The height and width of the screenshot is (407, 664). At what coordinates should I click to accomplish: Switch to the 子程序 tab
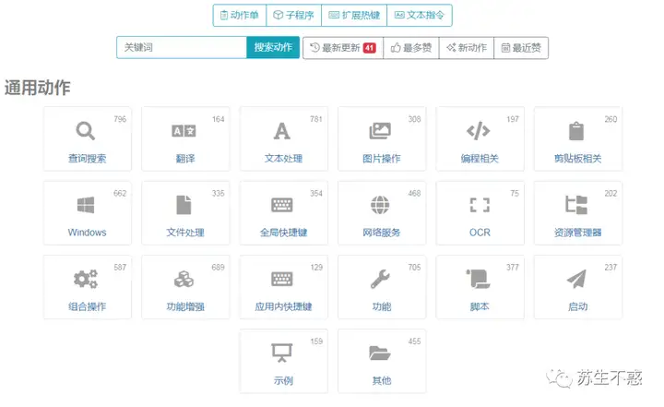click(x=294, y=16)
